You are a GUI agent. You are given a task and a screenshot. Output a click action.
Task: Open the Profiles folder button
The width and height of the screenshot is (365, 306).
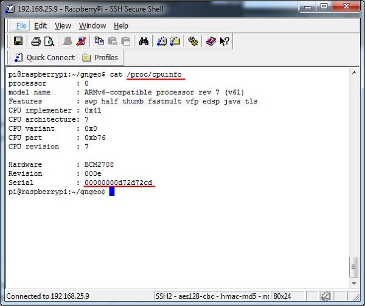click(x=100, y=57)
